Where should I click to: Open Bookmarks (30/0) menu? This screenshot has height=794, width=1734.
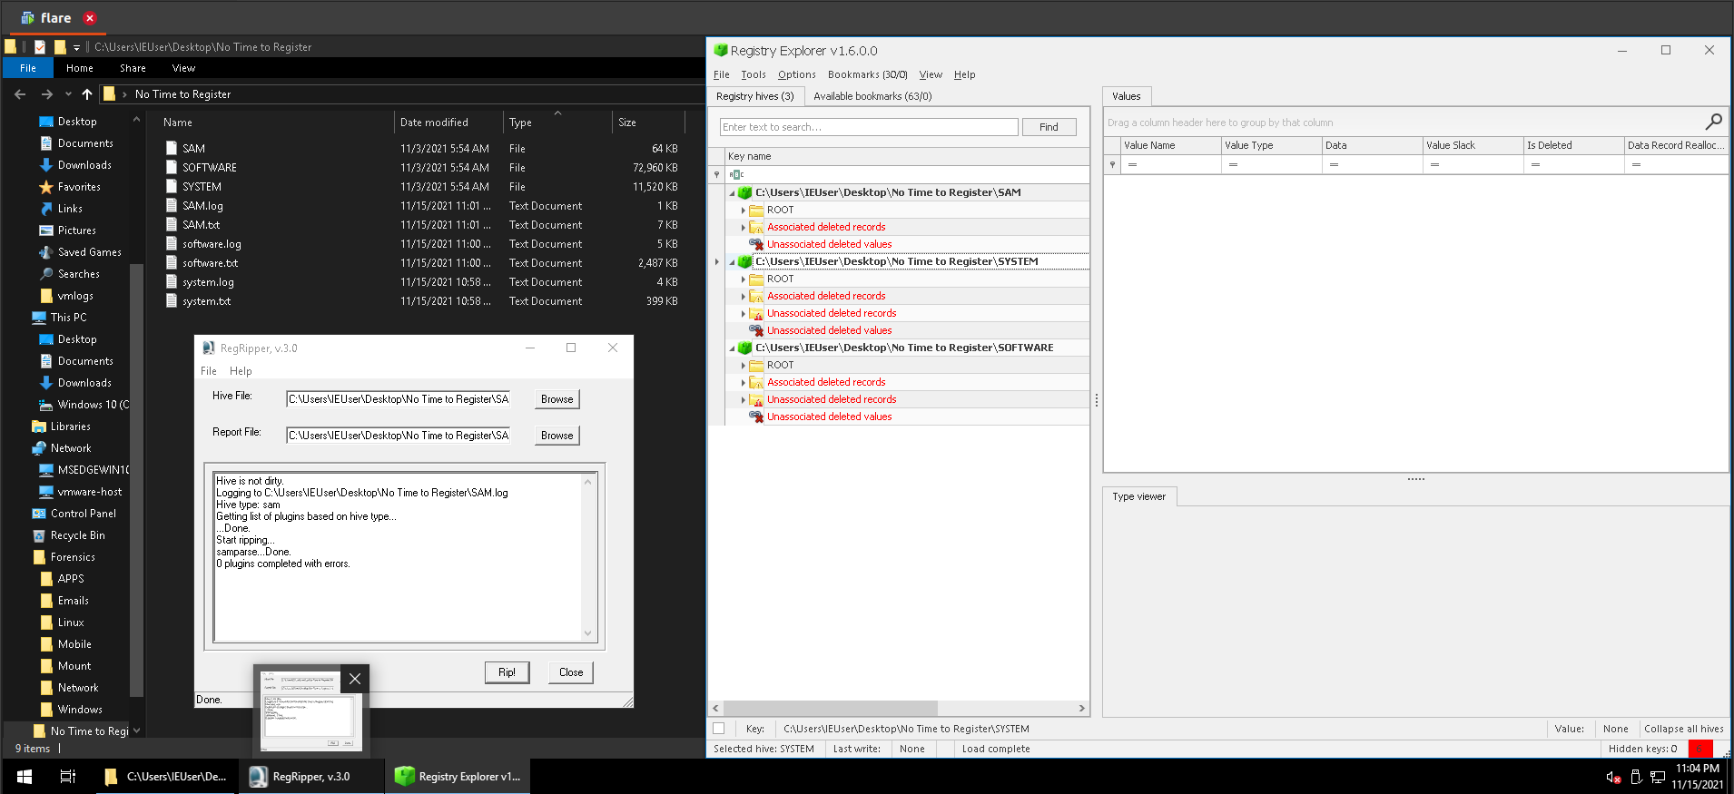(867, 74)
